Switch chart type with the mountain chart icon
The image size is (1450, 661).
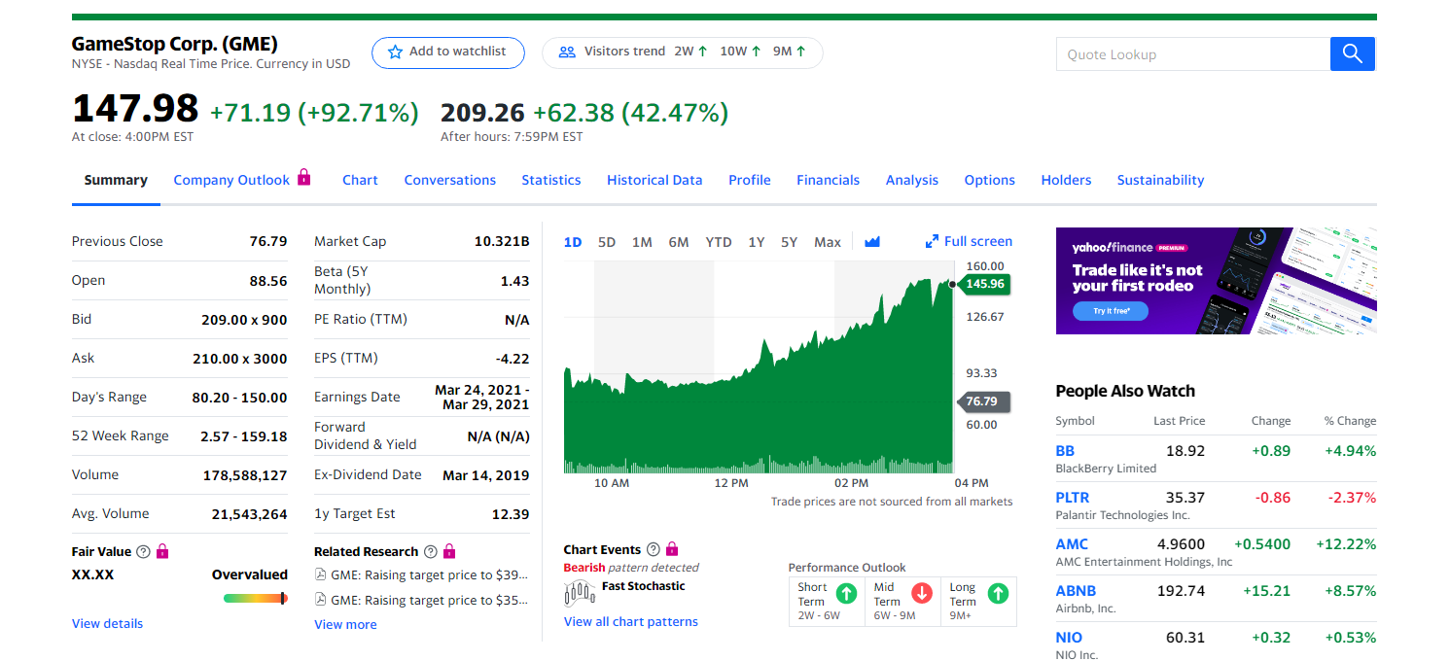872,242
